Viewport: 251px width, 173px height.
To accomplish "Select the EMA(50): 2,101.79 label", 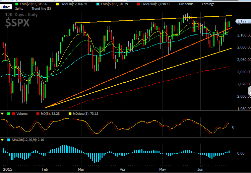I will click(115, 4).
